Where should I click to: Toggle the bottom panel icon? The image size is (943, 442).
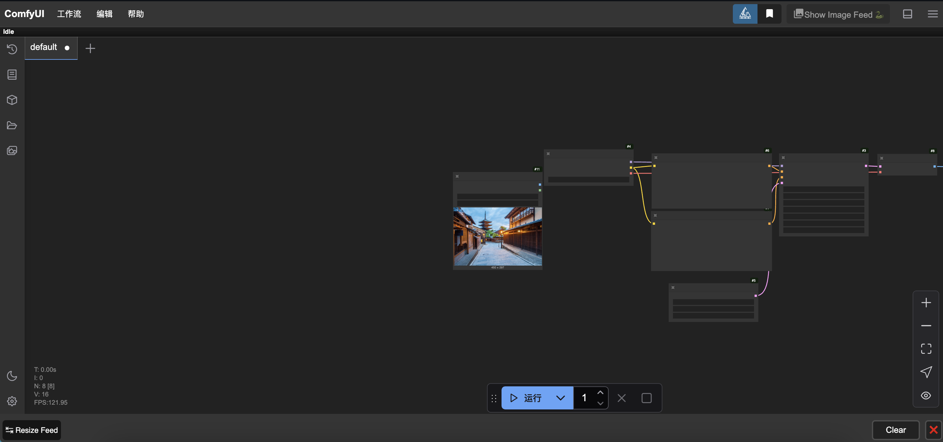907,14
